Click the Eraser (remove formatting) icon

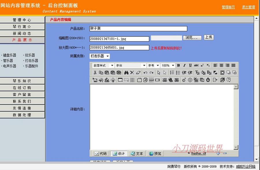pyautogui.click(x=138, y=73)
